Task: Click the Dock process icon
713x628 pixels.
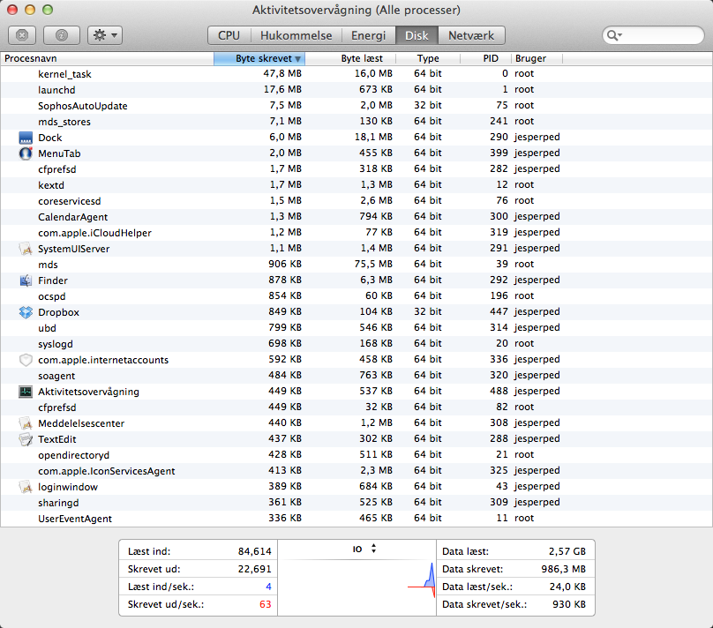Action: coord(26,138)
